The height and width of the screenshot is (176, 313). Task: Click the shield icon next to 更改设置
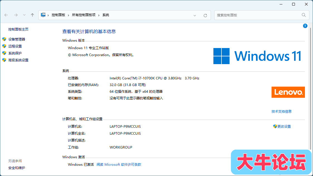275,126
